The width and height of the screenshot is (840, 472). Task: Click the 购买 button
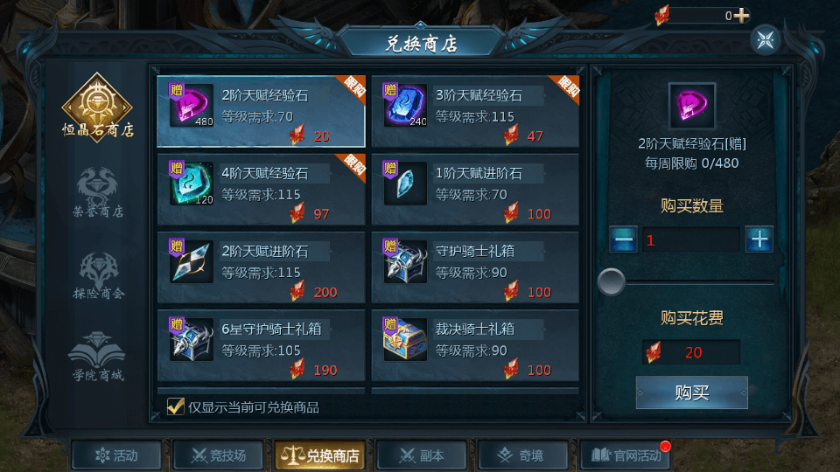click(x=691, y=392)
